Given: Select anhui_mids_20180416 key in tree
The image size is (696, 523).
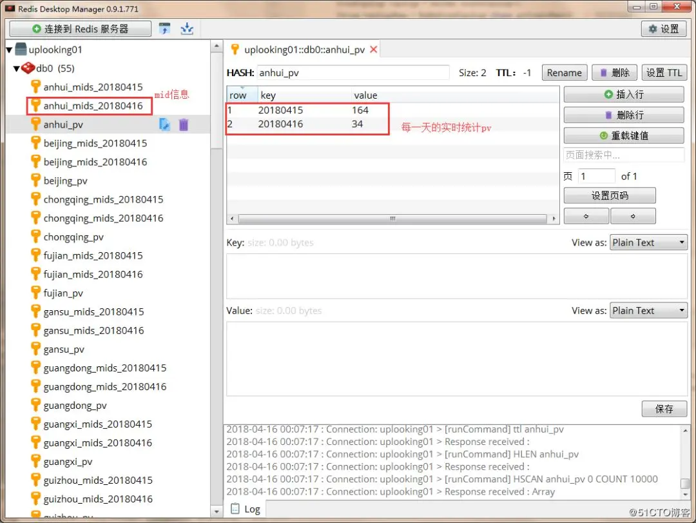Looking at the screenshot, I should [93, 106].
